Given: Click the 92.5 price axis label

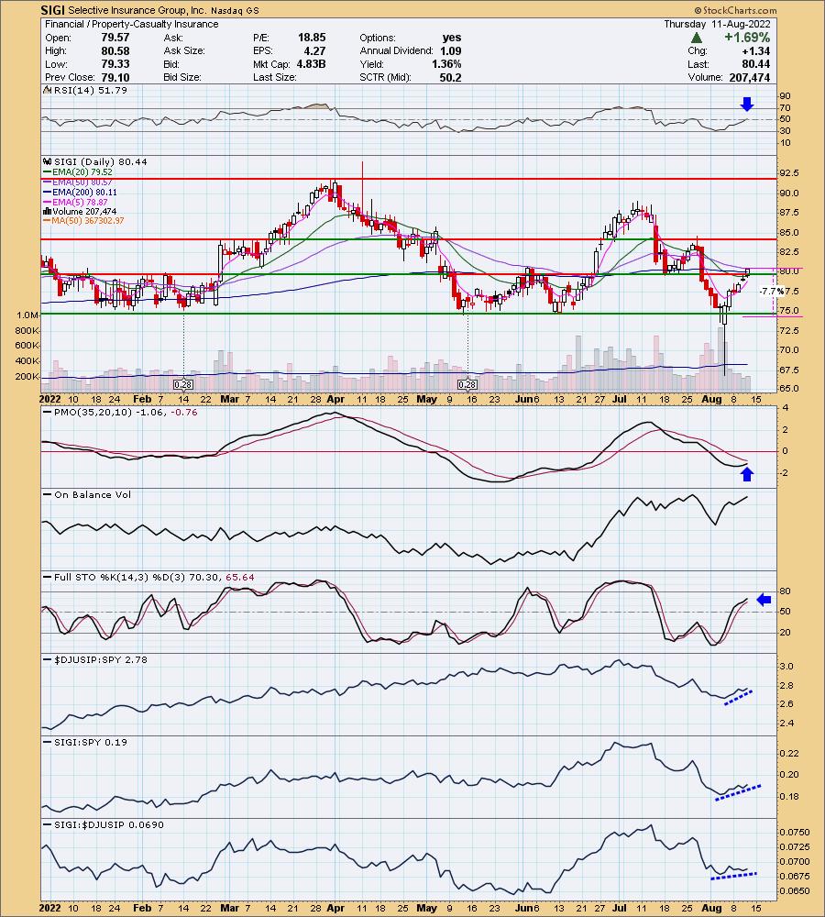Looking at the screenshot, I should coord(789,173).
